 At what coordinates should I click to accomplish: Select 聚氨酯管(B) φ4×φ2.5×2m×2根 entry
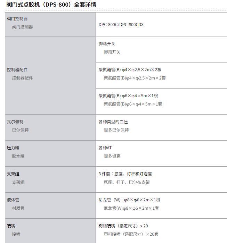(130, 70)
